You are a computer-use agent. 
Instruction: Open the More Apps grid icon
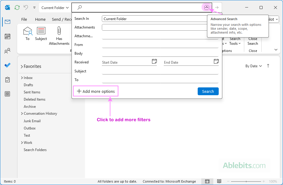click(8, 94)
